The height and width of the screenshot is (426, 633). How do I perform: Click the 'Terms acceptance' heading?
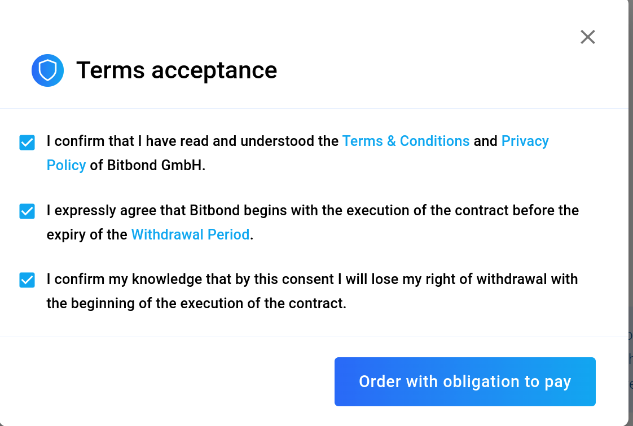[x=177, y=70]
